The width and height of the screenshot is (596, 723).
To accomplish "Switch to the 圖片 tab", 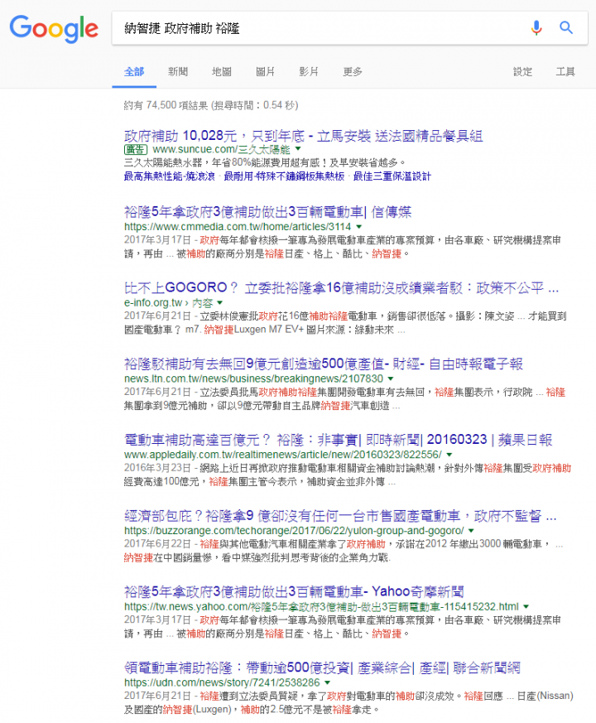I will tap(265, 71).
